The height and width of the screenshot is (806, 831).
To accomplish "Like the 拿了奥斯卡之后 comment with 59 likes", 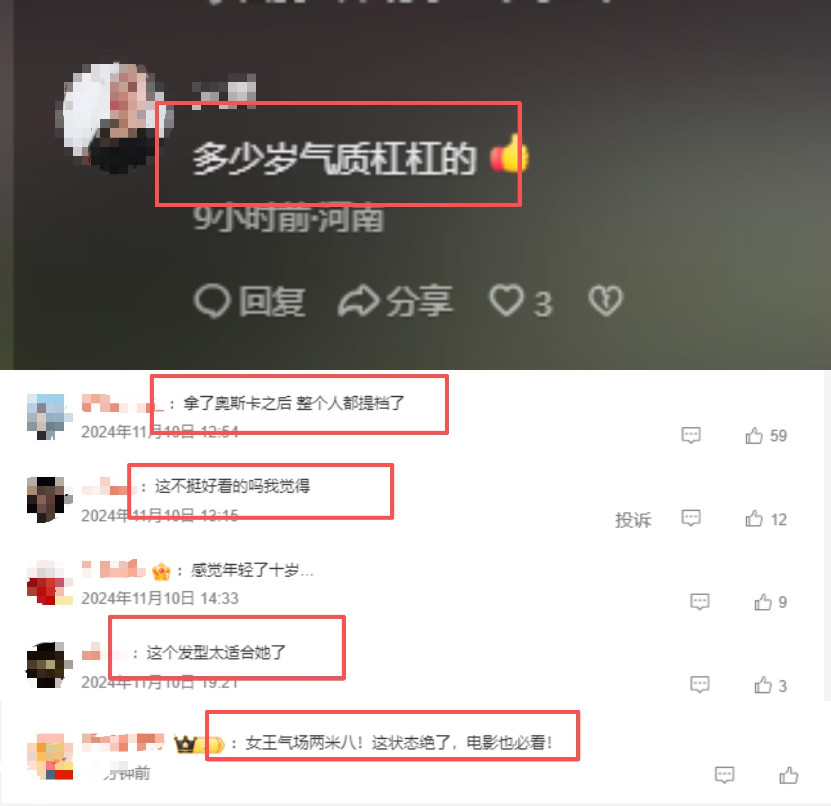I will pyautogui.click(x=766, y=436).
